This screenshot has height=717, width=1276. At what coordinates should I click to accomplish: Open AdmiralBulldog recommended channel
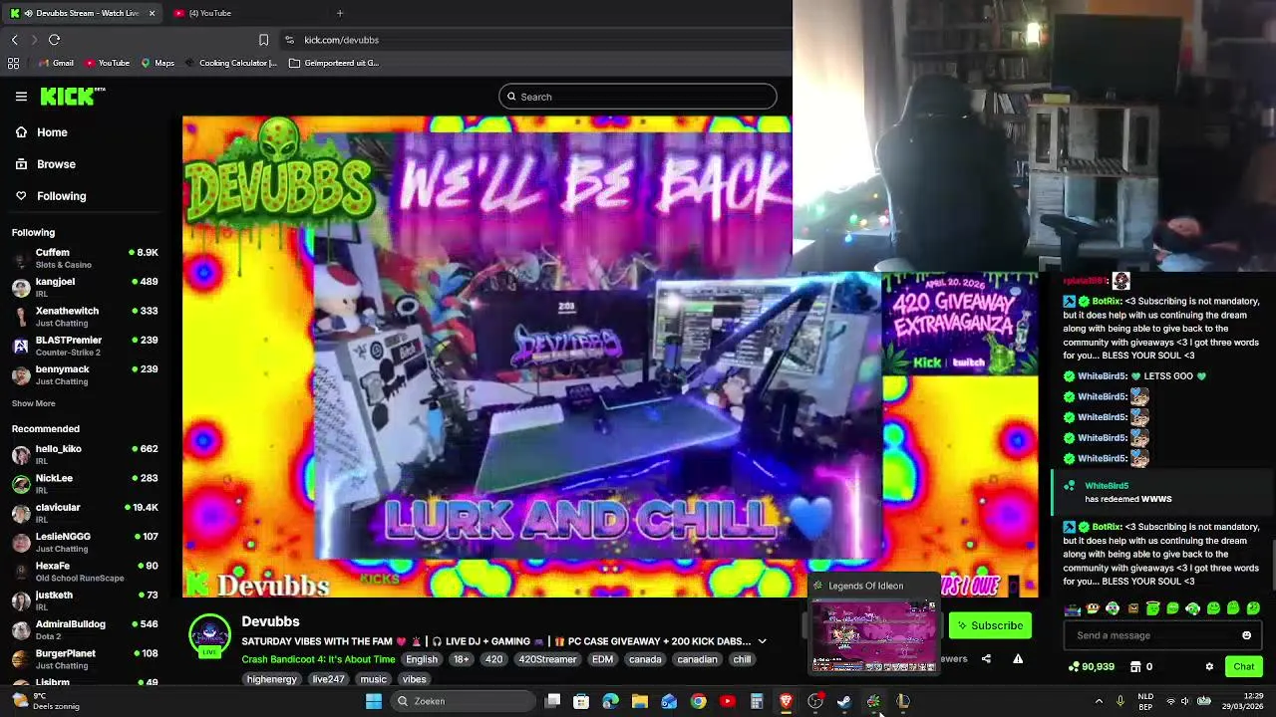[85, 629]
